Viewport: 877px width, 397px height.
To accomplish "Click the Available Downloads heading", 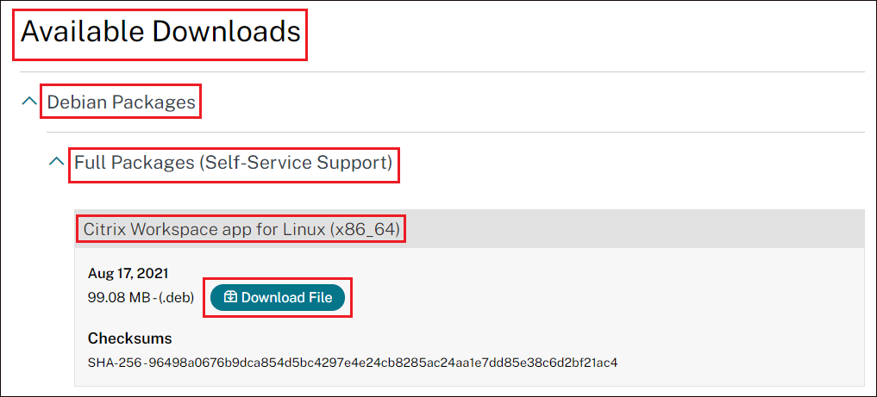I will pyautogui.click(x=160, y=31).
